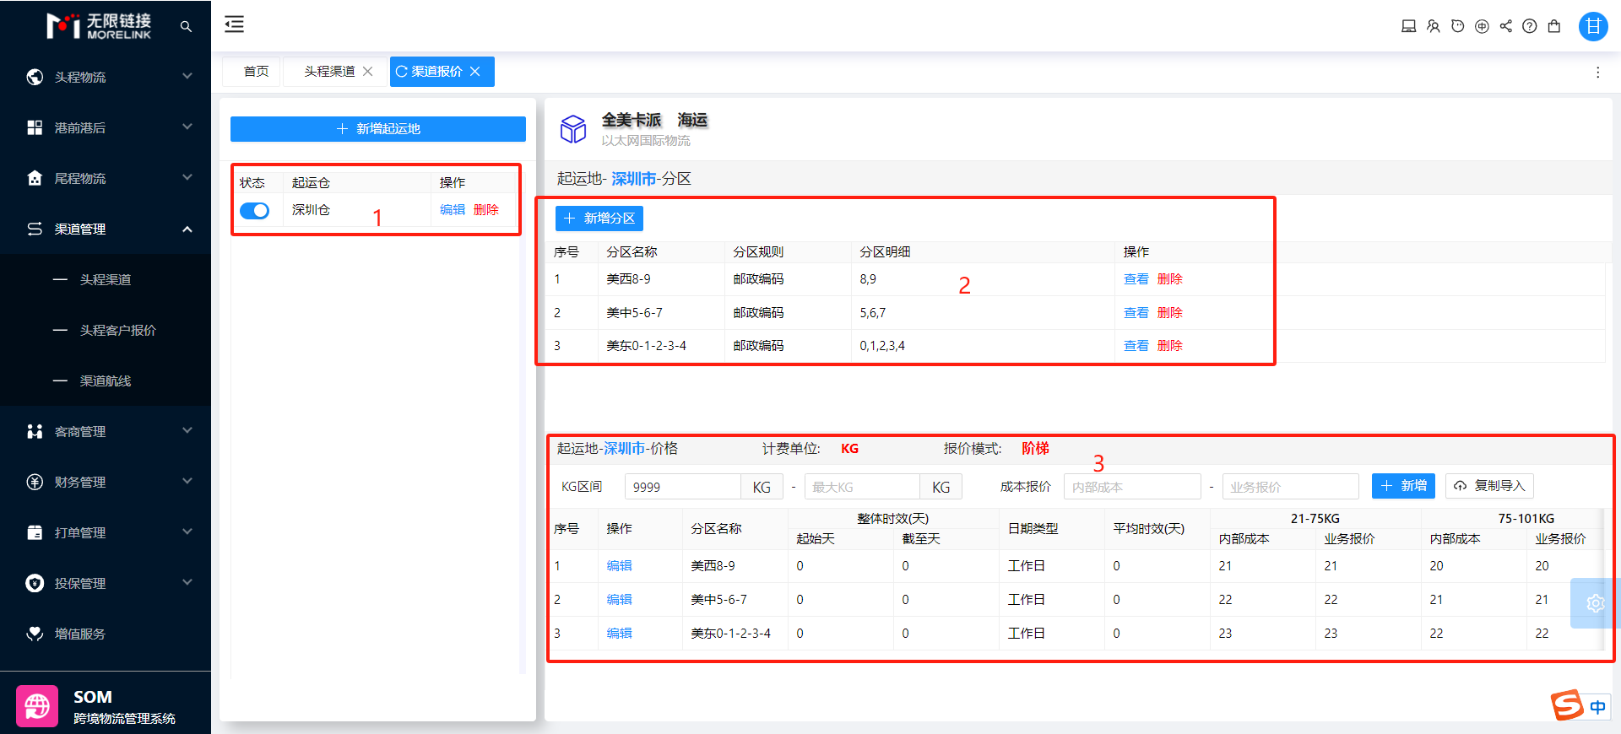Click the 尾程物流 house sidebar icon
This screenshot has width=1621, height=734.
tap(35, 178)
